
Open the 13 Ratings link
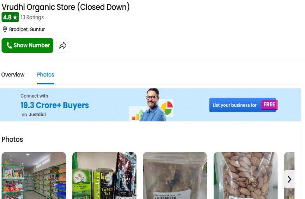coord(32,17)
